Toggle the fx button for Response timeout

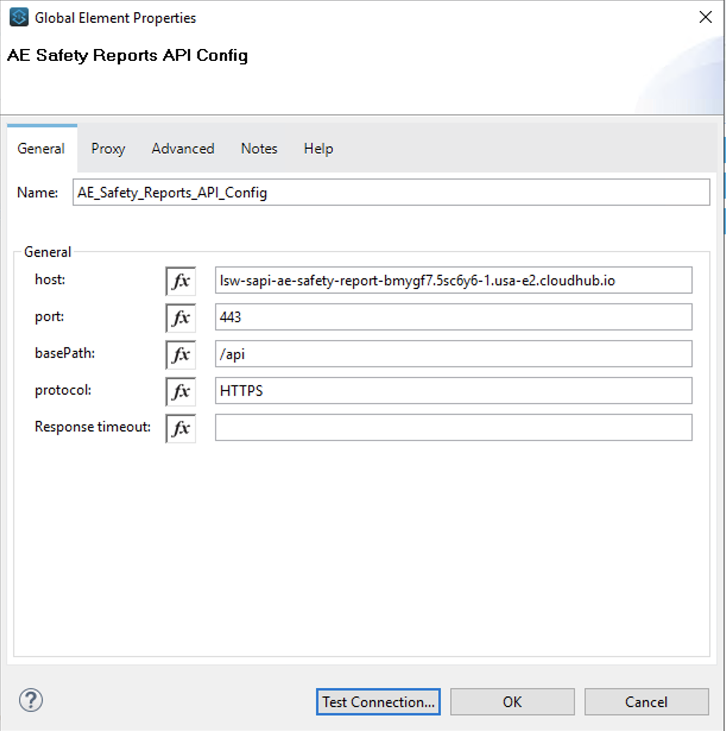[x=181, y=428]
